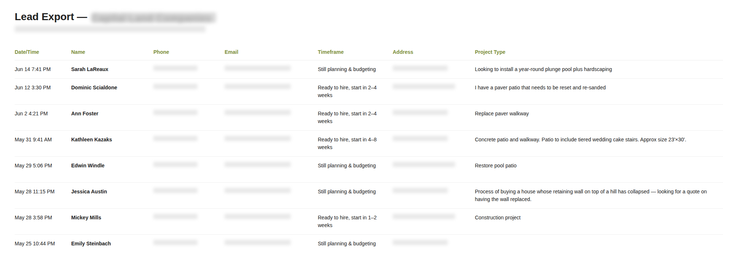Viewport: 734px width, 271px height.
Task: Click Jessica Austin's Still planning & budgeting timeframe
Action: [347, 192]
